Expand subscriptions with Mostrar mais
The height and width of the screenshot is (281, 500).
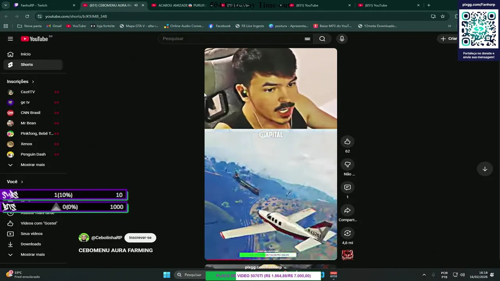[x=33, y=165]
